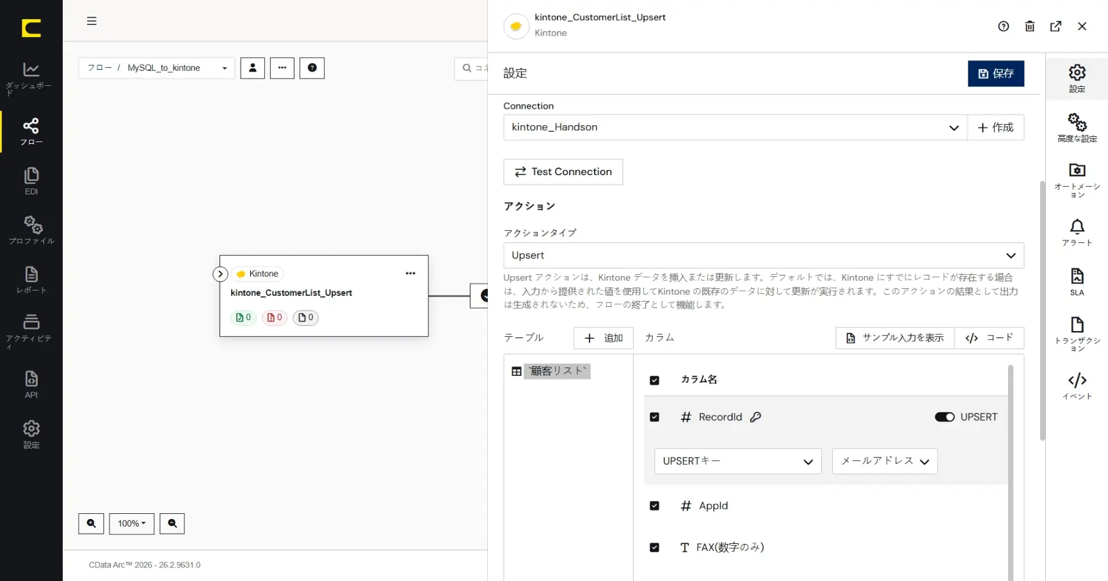Toggle the FAX(数字のみ) column checkbox
Viewport: 1108px width, 581px height.
pos(654,548)
